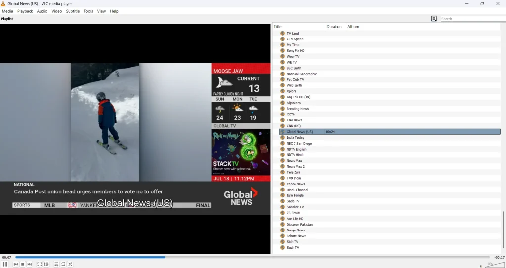Mute audio using speaker icon
Image resolution: width=506 pixels, height=268 pixels.
(x=481, y=266)
